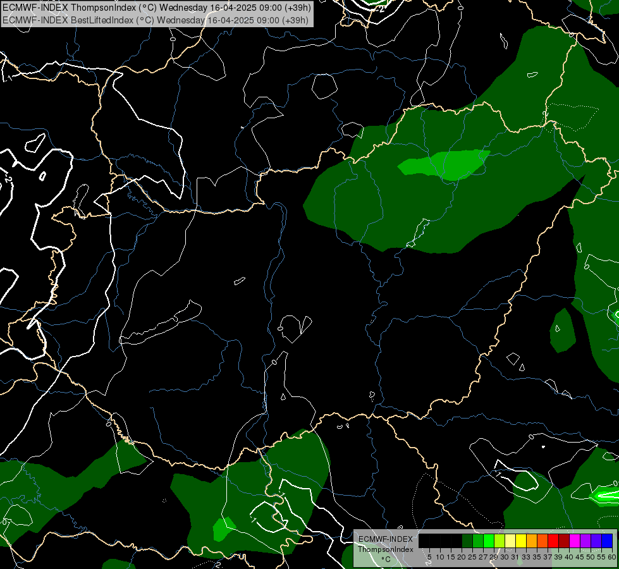Screen dimensions: 619x569
Task: Click the legend tick value 60
Action: coord(612,557)
